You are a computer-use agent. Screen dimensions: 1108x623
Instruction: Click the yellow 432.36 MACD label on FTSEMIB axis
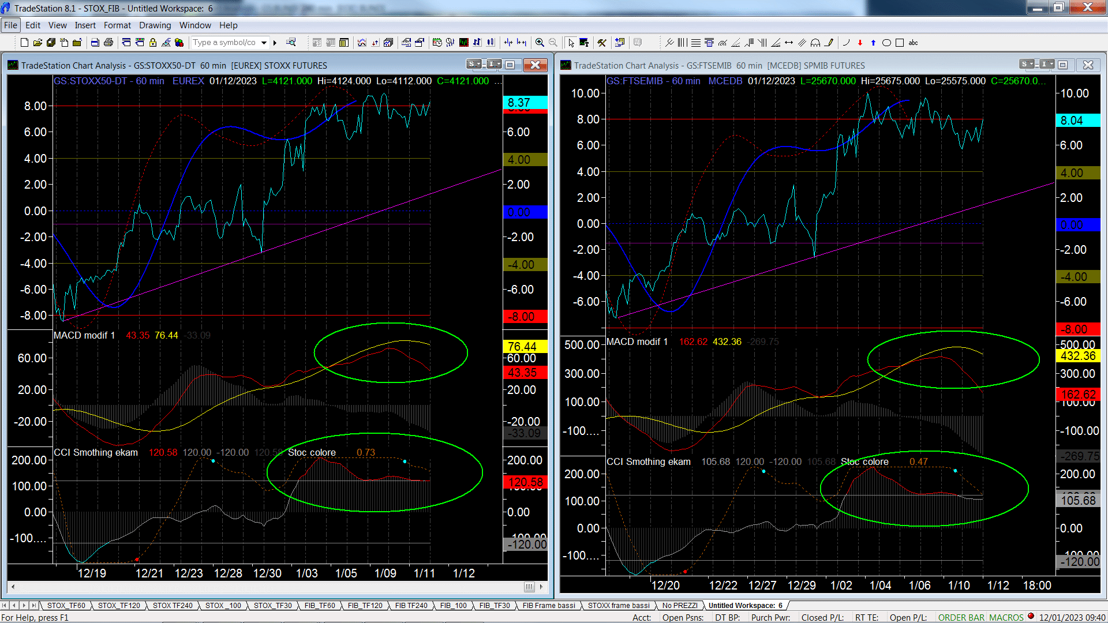coord(1078,356)
